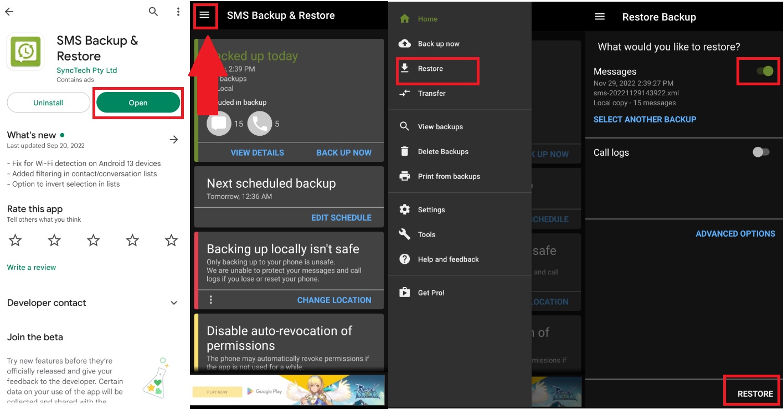Open the three-dot overflow menu in Play Store

pyautogui.click(x=178, y=12)
